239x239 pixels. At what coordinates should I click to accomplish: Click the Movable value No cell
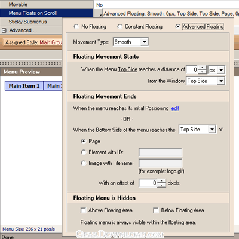pos(167,5)
